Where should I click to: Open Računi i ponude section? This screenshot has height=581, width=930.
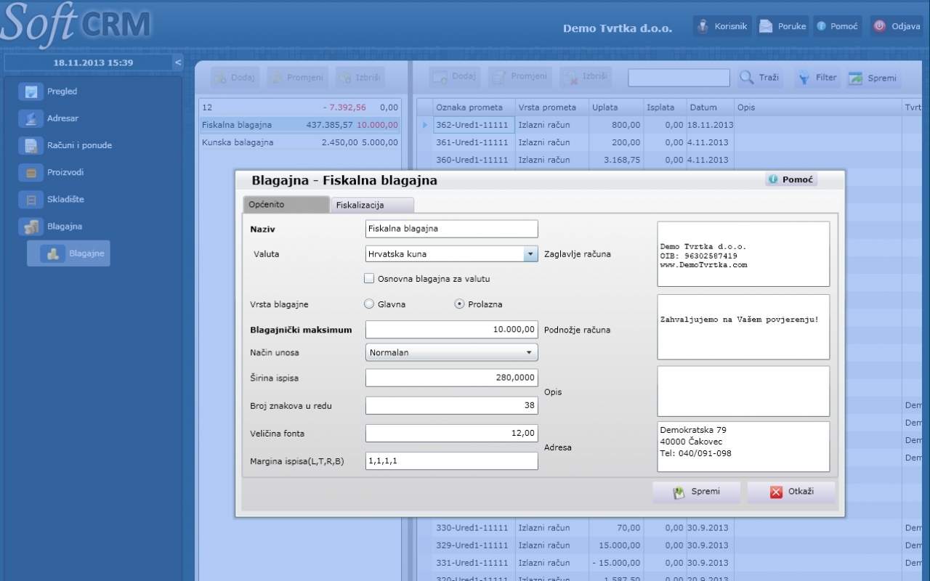[x=31, y=145]
